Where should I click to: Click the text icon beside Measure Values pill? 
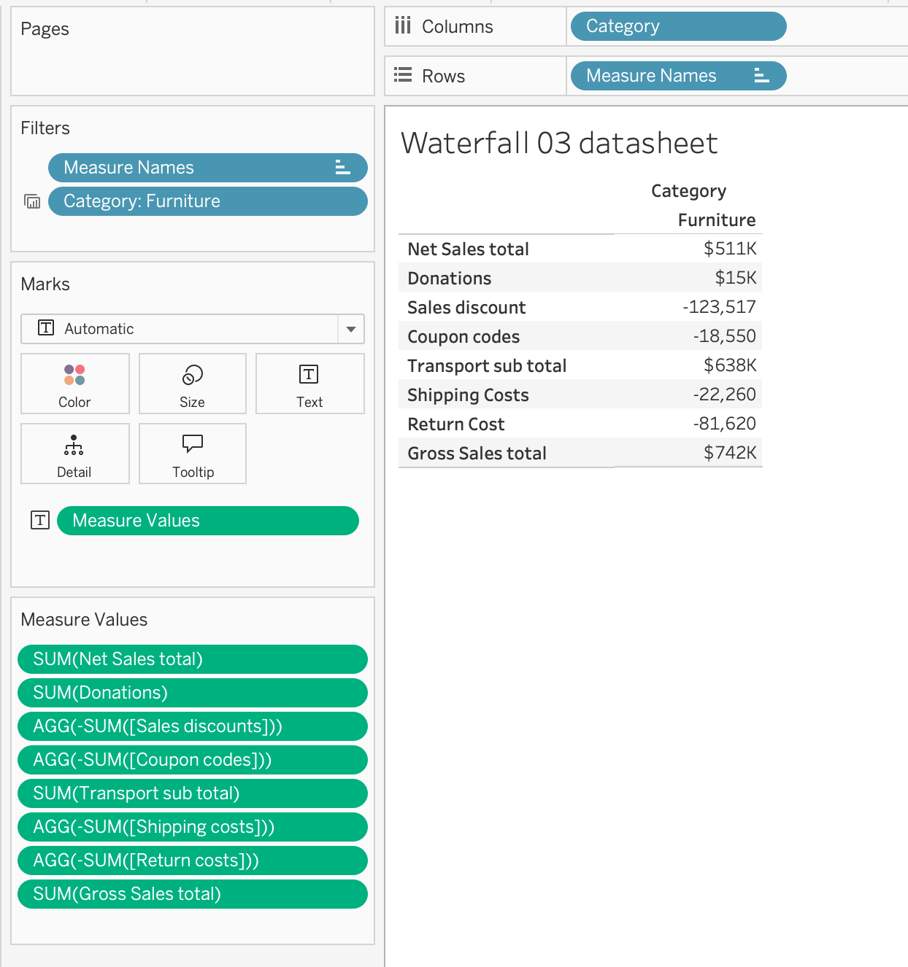coord(40,521)
